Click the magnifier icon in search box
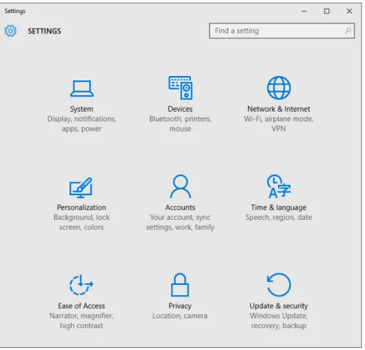This screenshot has height=350, width=365. (x=348, y=31)
